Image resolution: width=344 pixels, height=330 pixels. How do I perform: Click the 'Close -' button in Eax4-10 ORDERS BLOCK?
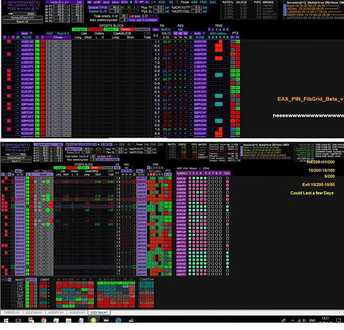click(127, 29)
